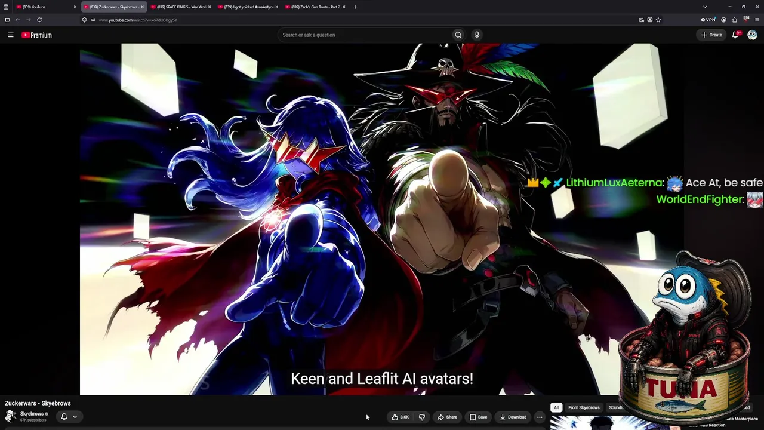Switch to the I got yoinked tab
This screenshot has height=430, width=764.
248,7
